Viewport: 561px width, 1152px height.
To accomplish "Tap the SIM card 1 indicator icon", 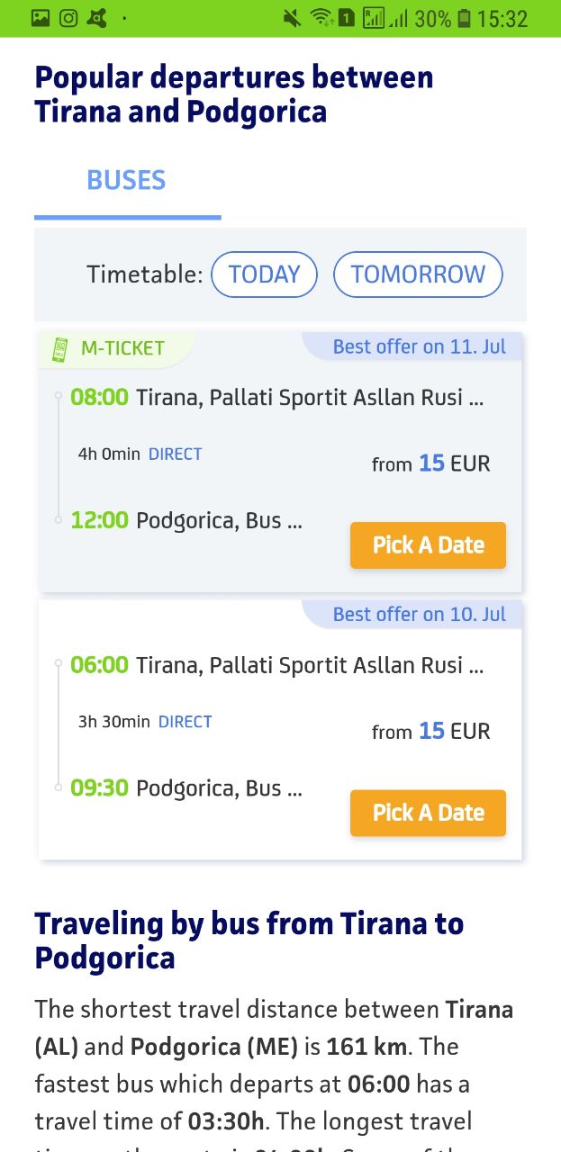I will click(347, 18).
